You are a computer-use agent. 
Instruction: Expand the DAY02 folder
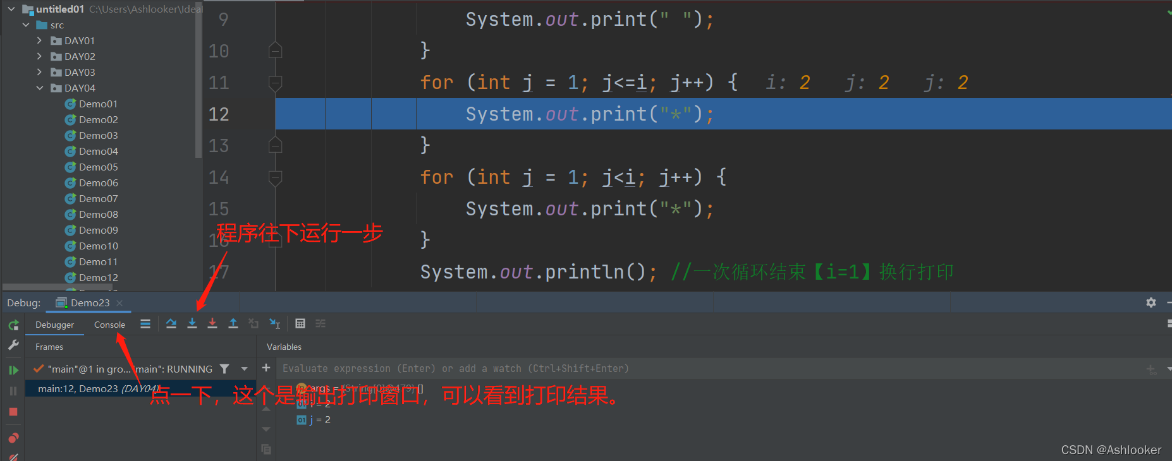pyautogui.click(x=40, y=56)
